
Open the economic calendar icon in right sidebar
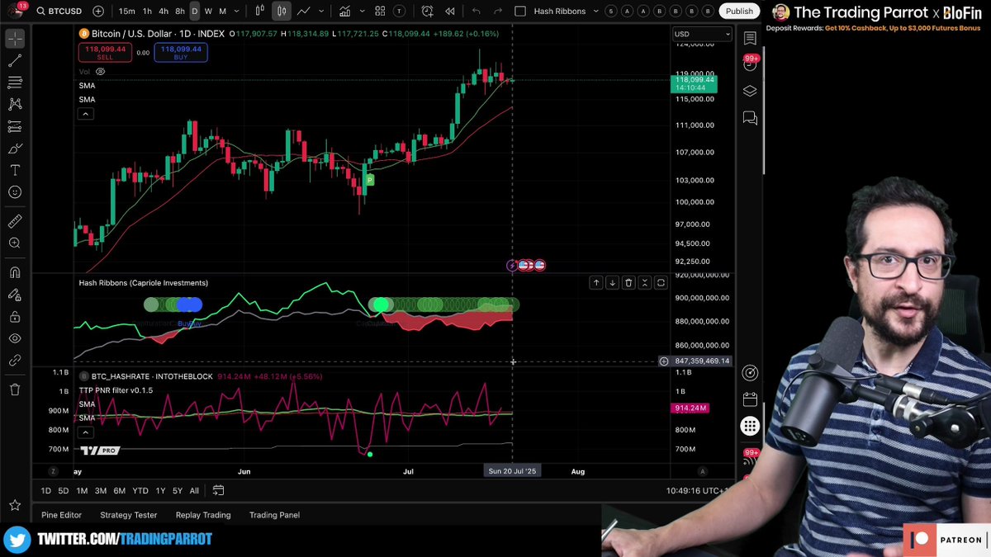(x=750, y=399)
